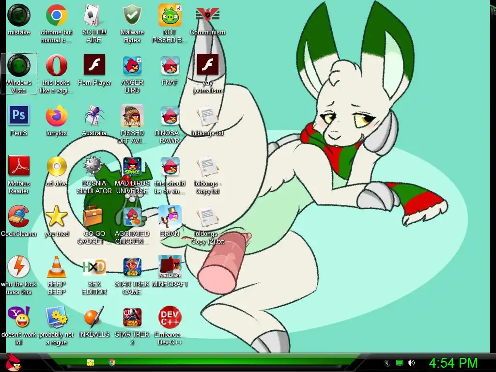Open the 'this should be on vin...' icon
The height and width of the screenshot is (372, 496).
point(170,166)
